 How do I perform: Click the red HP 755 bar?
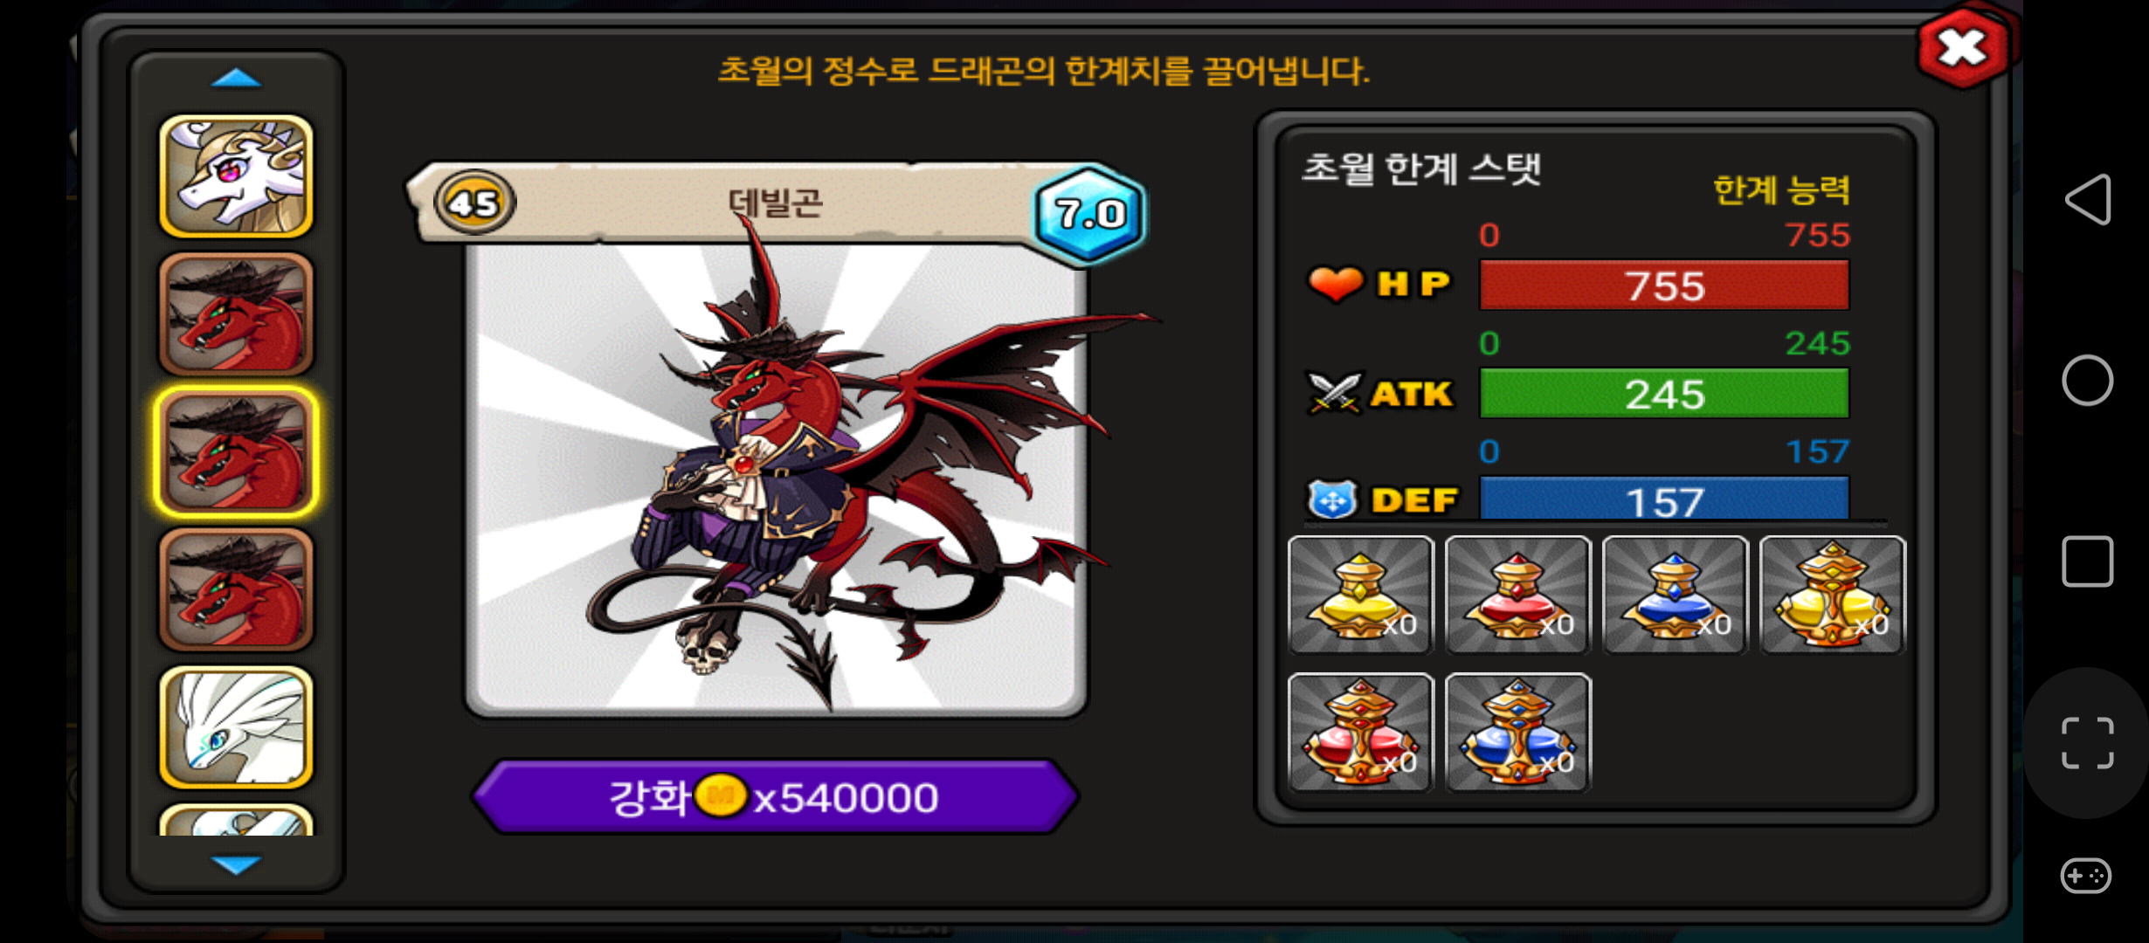coord(1664,286)
